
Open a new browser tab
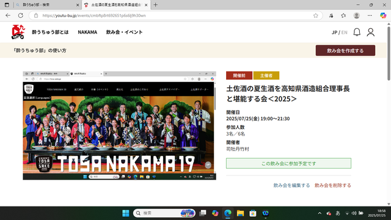(x=156, y=5)
